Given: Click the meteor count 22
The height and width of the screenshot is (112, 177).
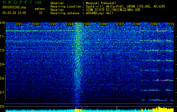Looking at the screenshot, I should point(41,13).
